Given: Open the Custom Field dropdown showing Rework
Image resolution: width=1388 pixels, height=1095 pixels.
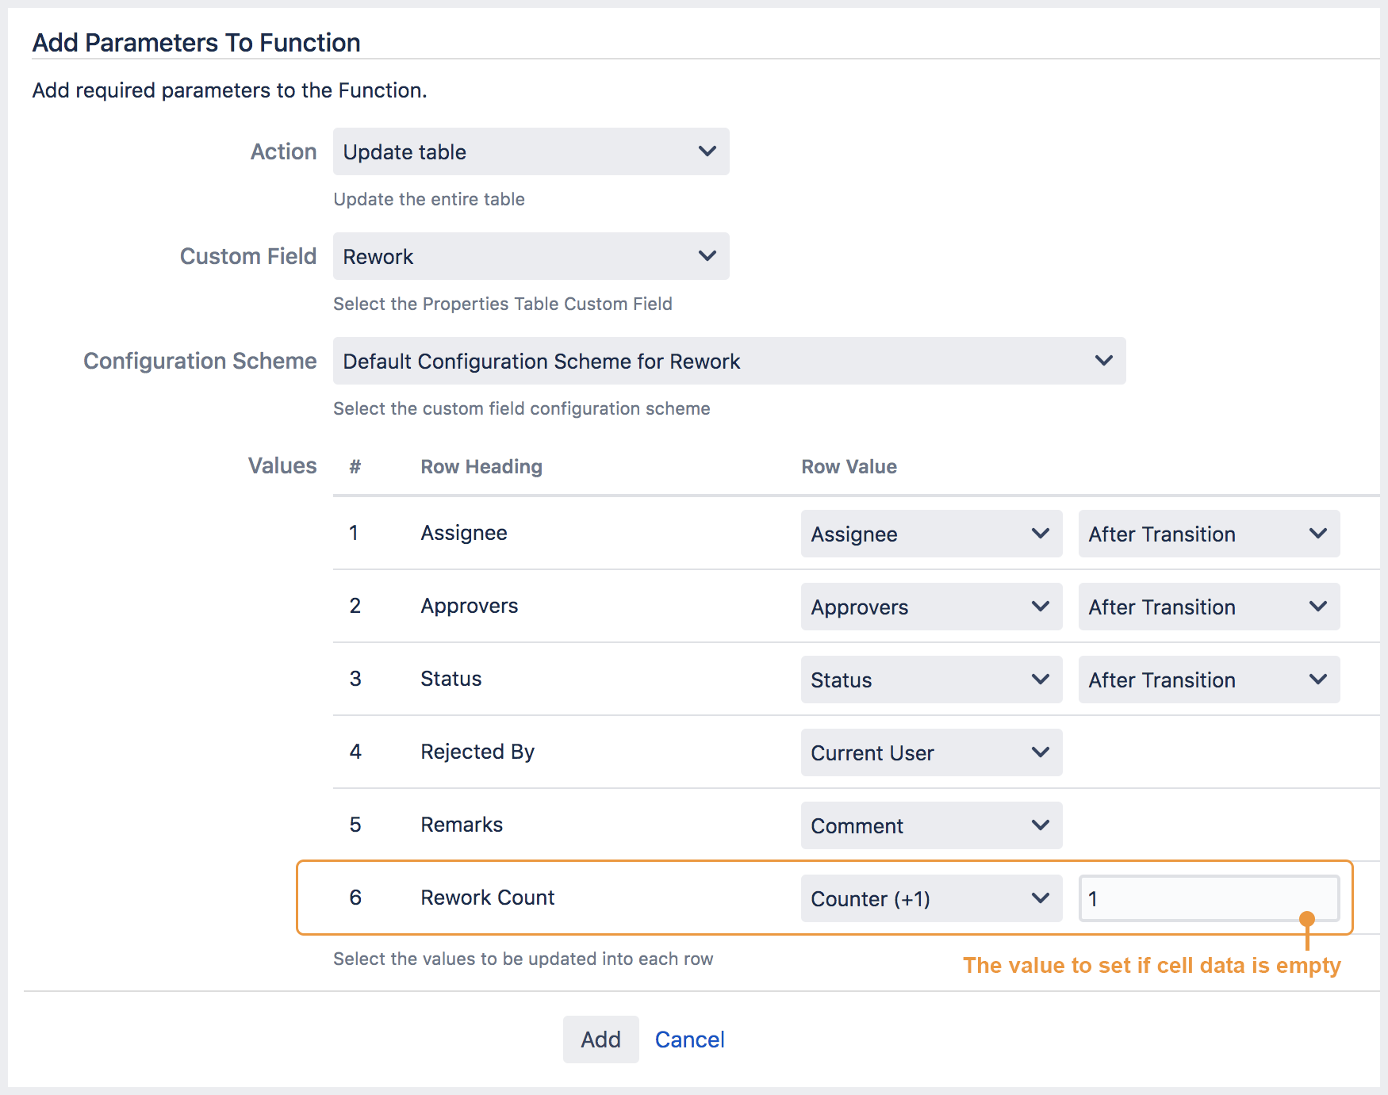Looking at the screenshot, I should 531,256.
